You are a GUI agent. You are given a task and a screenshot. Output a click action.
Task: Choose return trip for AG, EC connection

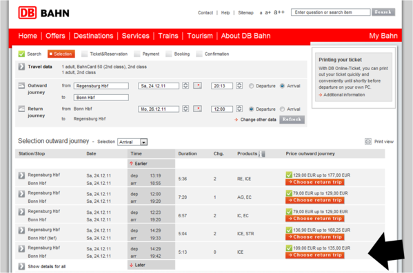point(315,200)
